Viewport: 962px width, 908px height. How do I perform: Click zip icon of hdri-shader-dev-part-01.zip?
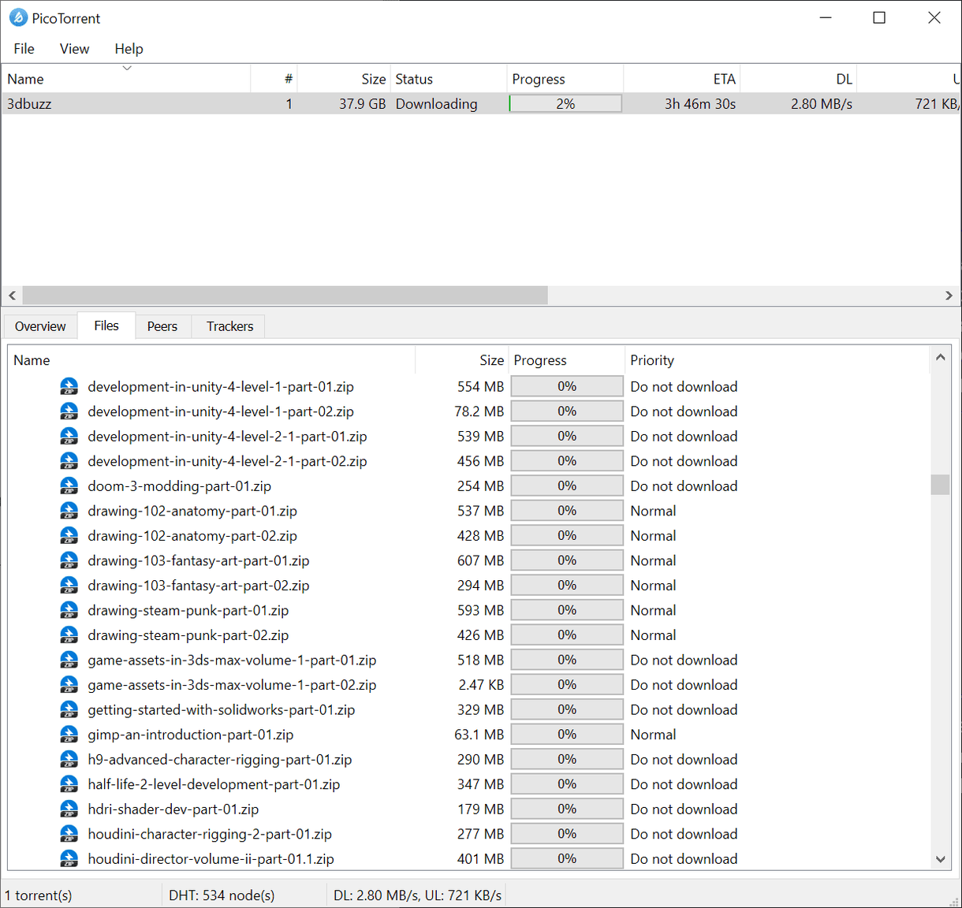69,809
